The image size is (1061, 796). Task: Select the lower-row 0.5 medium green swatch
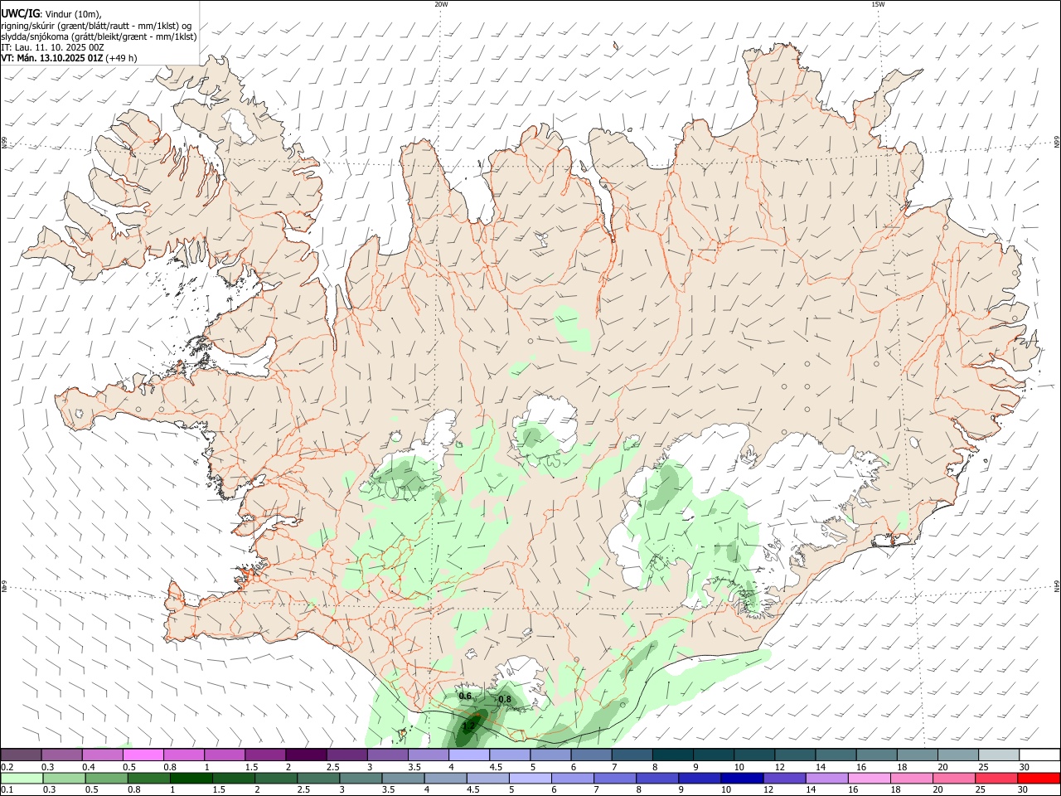(106, 779)
